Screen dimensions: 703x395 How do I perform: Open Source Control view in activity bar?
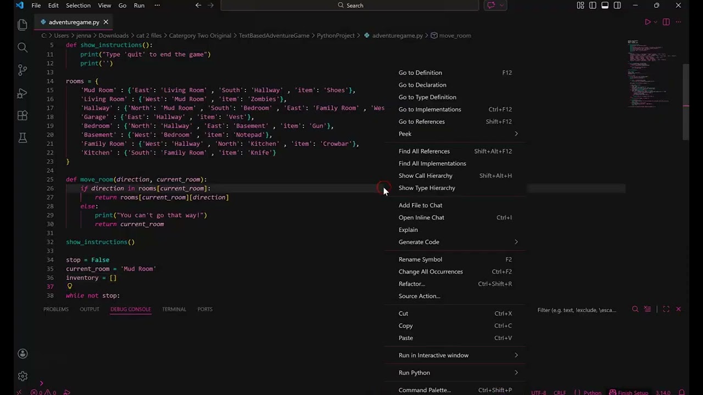click(23, 70)
